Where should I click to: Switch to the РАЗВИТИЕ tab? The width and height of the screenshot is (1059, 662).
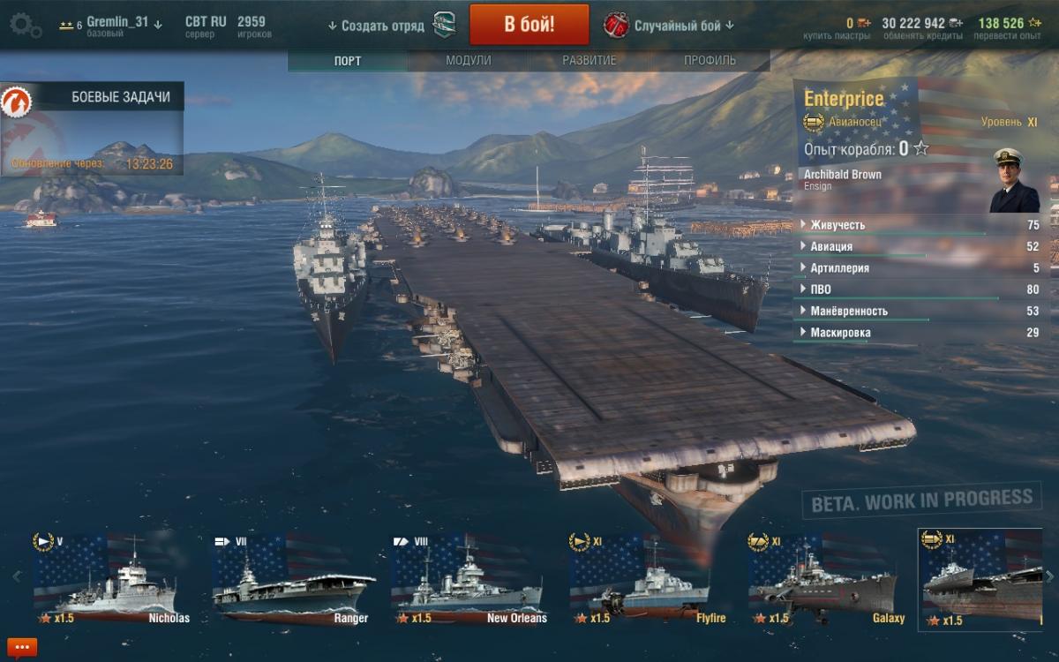pyautogui.click(x=590, y=61)
